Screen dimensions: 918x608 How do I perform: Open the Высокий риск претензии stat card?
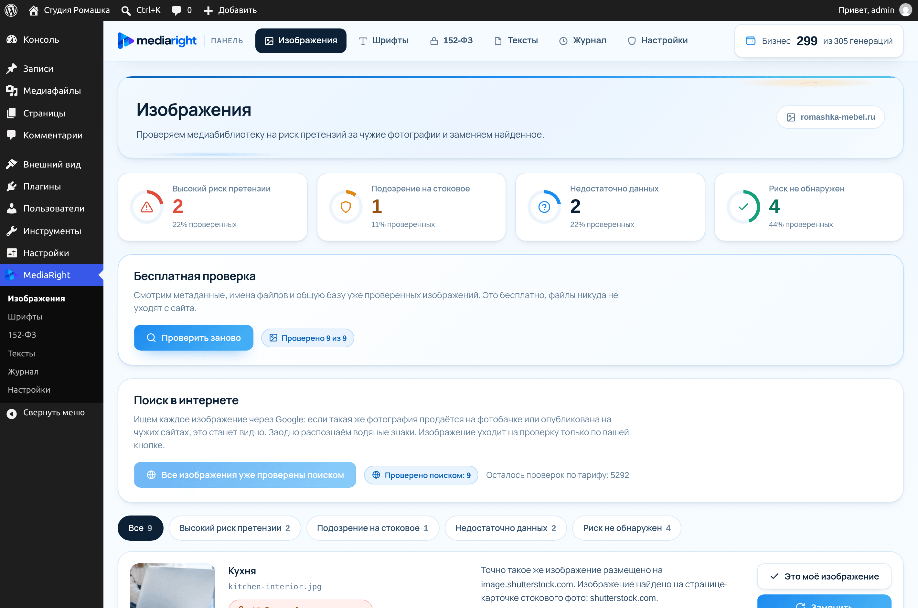click(213, 207)
